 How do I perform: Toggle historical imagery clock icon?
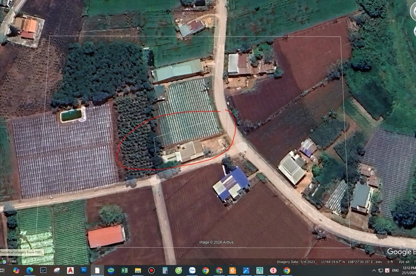click(x=4, y=261)
